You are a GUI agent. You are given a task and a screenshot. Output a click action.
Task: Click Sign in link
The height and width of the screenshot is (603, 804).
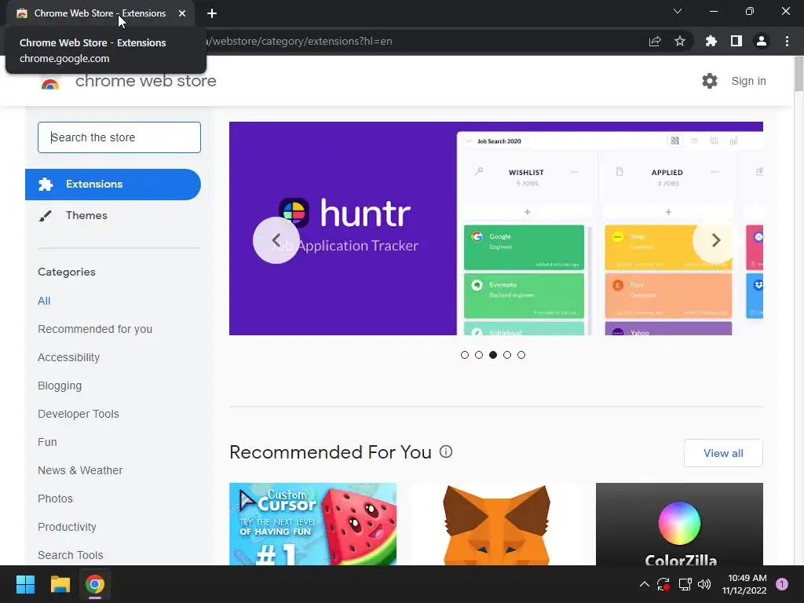[x=748, y=81]
